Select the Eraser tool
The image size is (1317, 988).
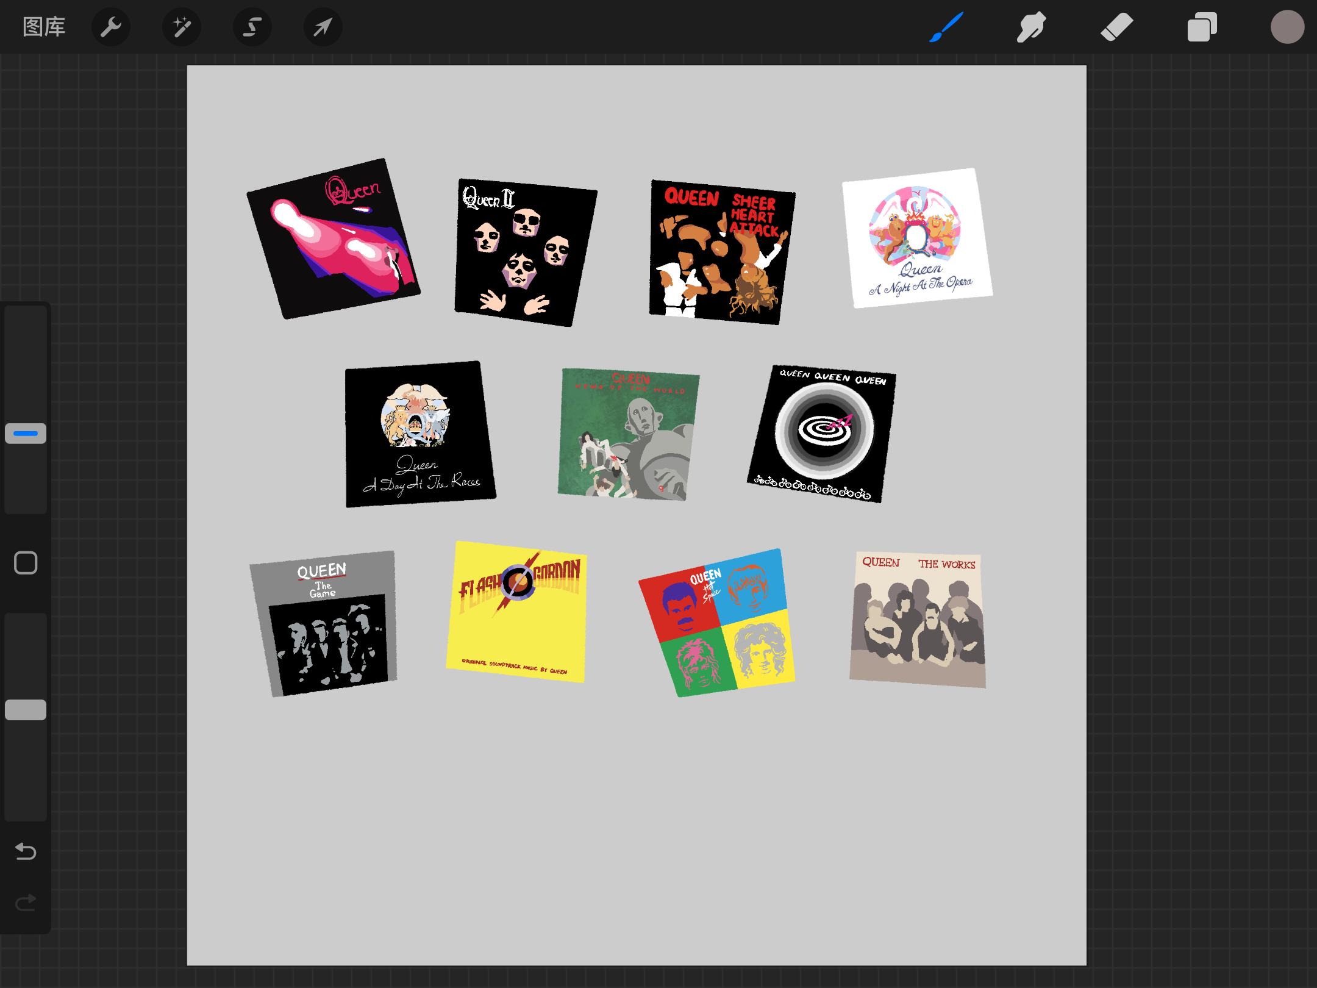click(1116, 27)
